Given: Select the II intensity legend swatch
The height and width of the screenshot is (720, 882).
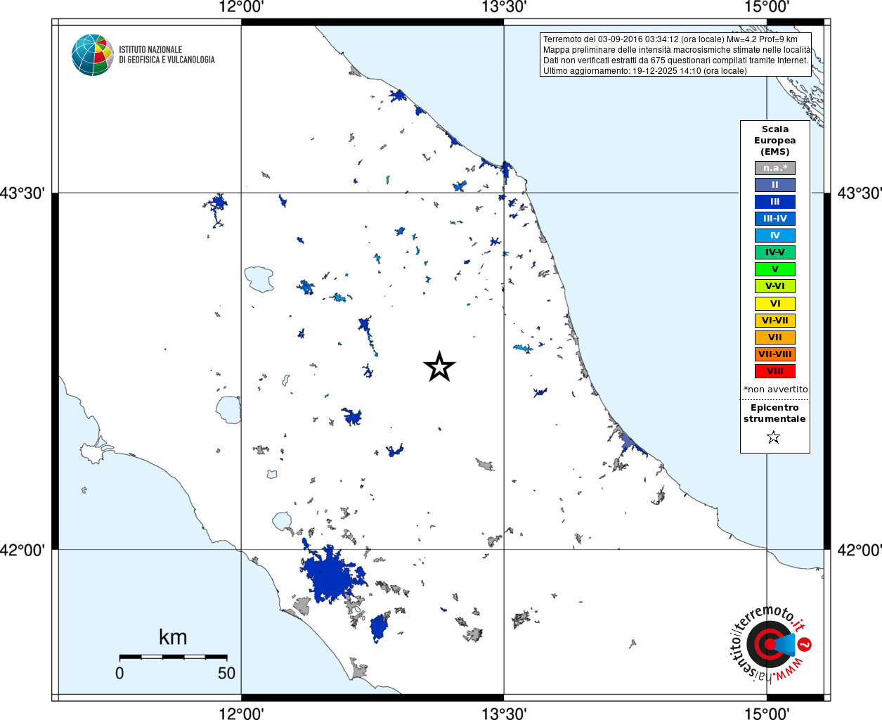Looking at the screenshot, I should click(x=775, y=185).
